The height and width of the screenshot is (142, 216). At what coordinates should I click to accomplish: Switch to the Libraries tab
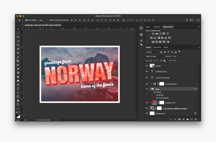pyautogui.click(x=157, y=27)
